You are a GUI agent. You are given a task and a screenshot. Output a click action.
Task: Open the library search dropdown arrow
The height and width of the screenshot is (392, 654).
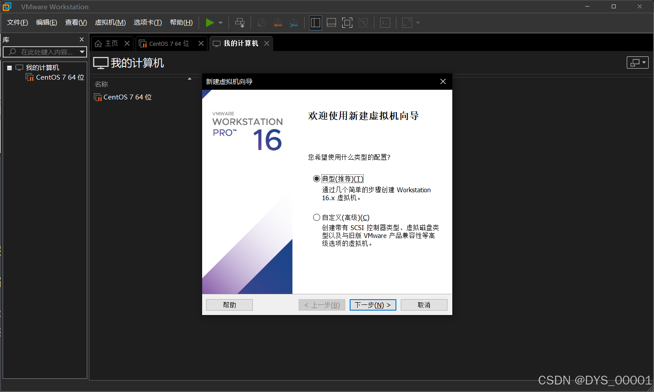(x=82, y=52)
